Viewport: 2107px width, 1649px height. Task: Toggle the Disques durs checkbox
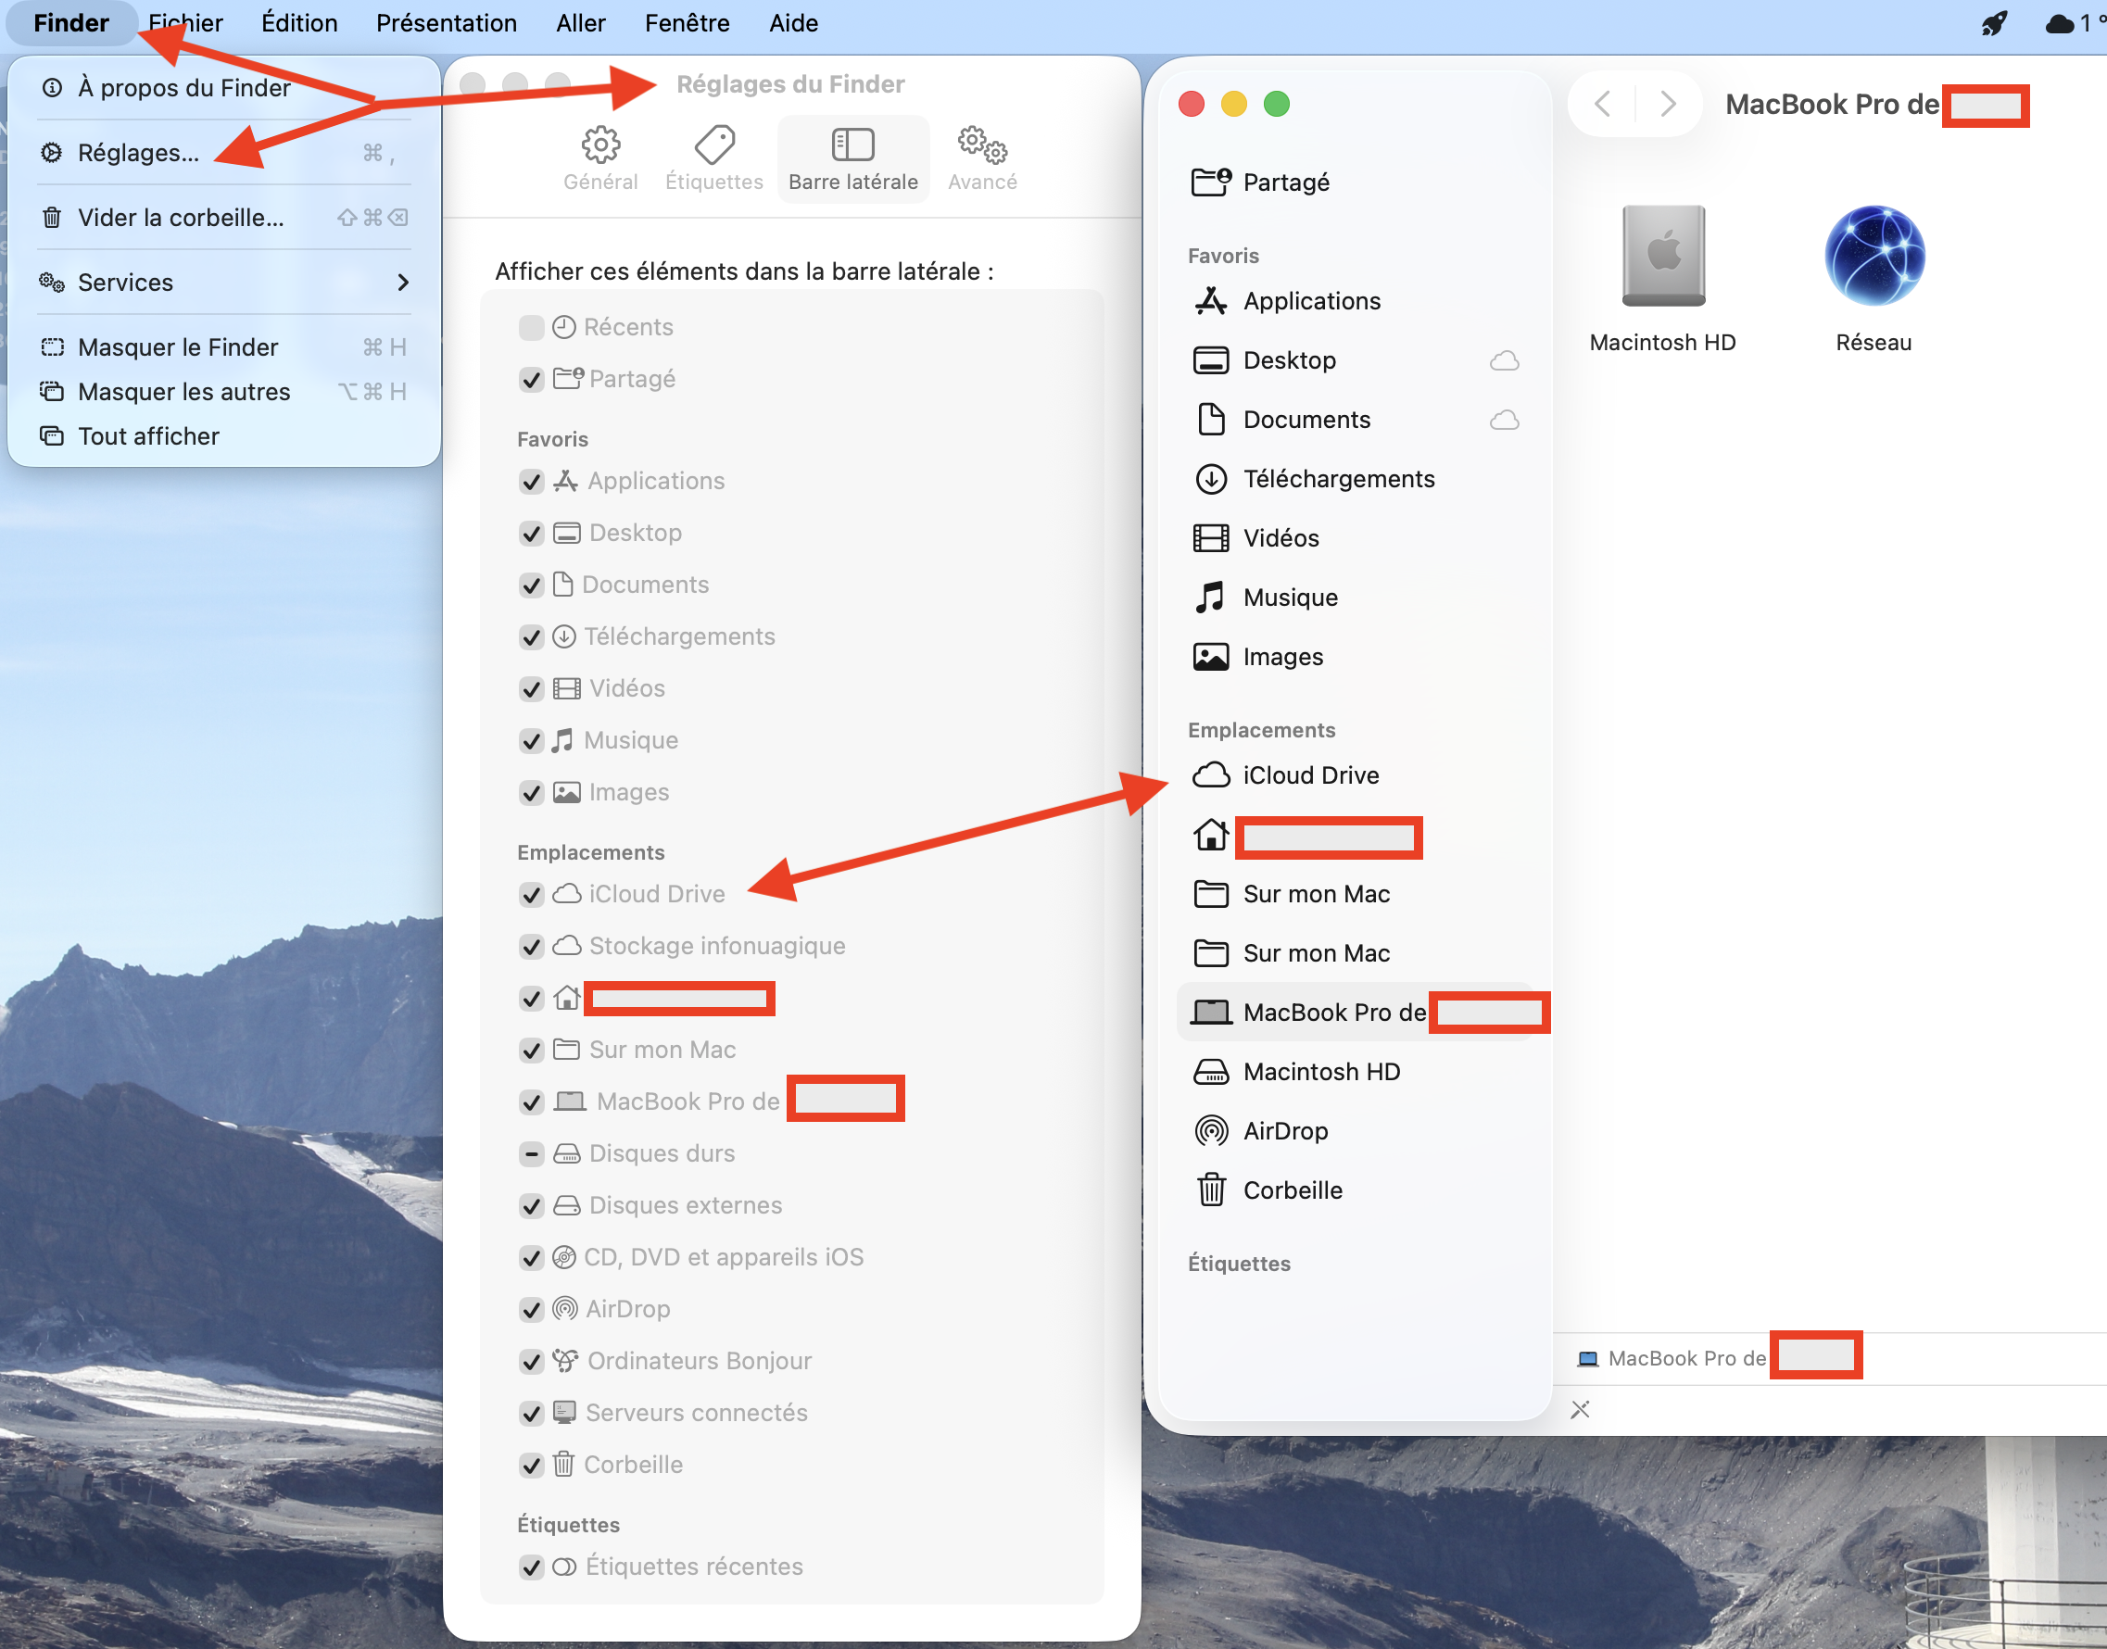click(531, 1153)
